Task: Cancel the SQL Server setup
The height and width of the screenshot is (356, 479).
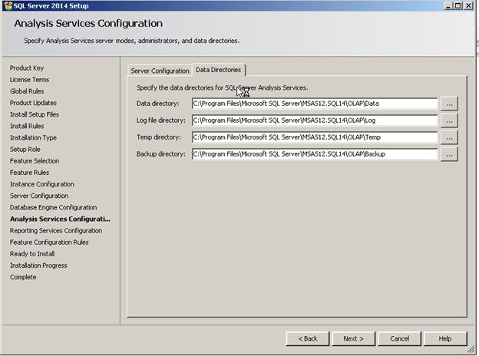Action: [399, 338]
